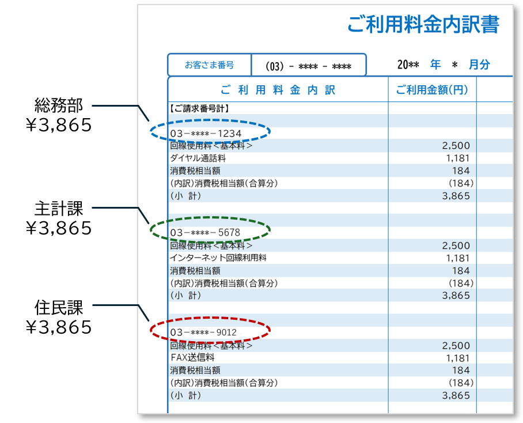Select the インターネット回線利用料 line item
Image resolution: width=523 pixels, height=423 pixels.
[x=213, y=258]
